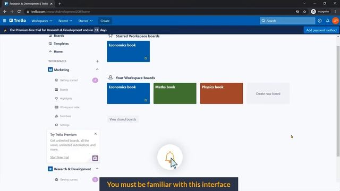The height and width of the screenshot is (191, 340).
Task: Click the page vertical scrollbar
Action: coord(338,101)
